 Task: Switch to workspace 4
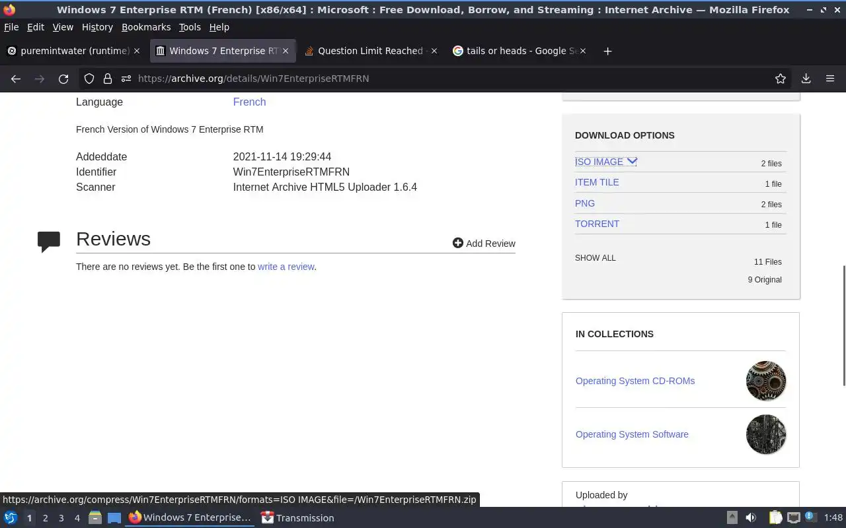tap(77, 518)
